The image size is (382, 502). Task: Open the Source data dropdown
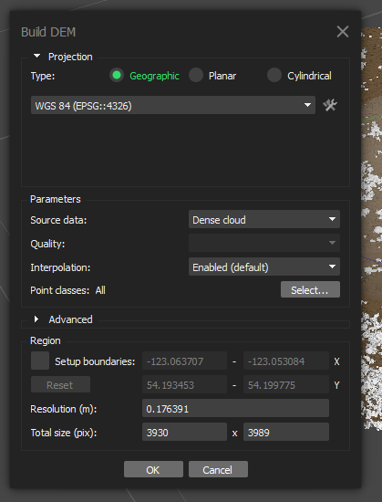(x=264, y=219)
